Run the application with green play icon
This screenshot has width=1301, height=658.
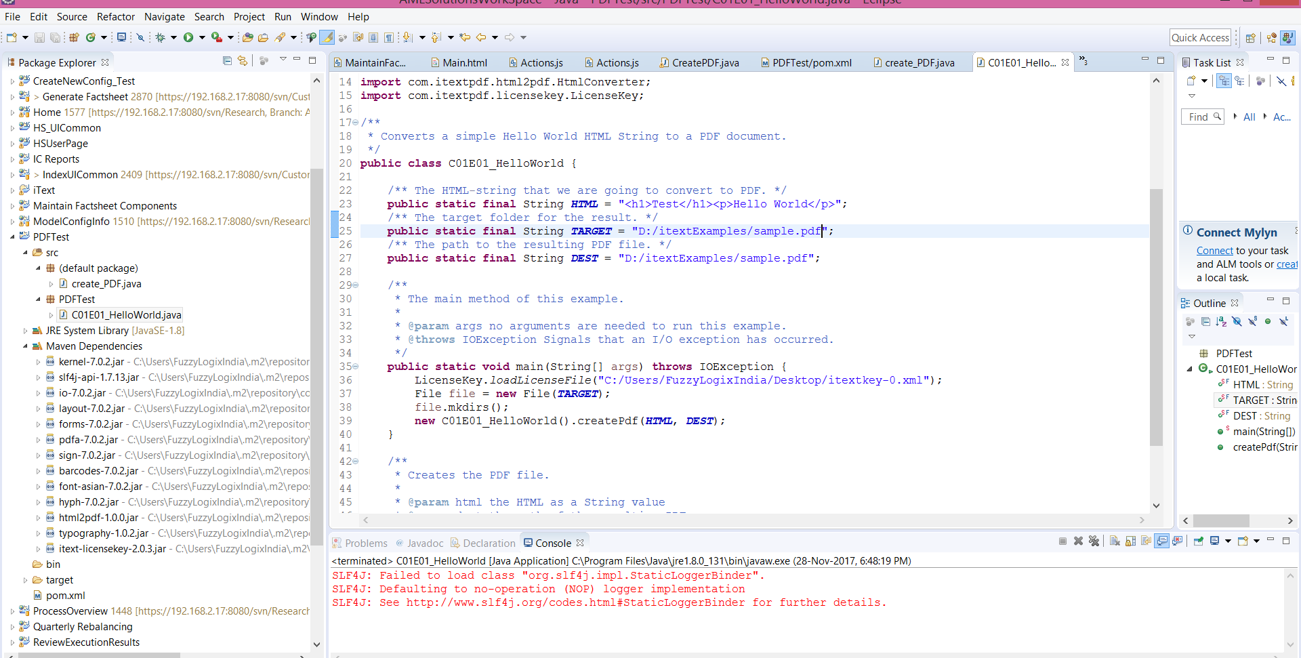188,37
